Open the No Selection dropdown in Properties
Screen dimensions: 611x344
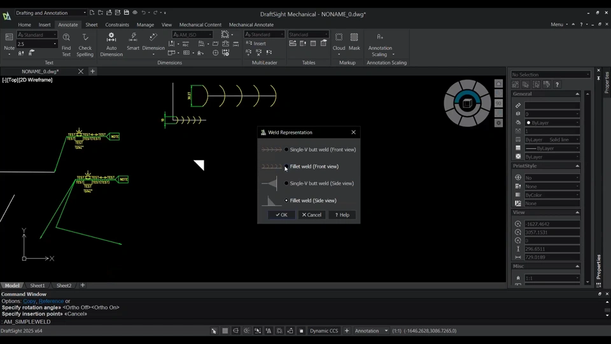pyautogui.click(x=551, y=75)
